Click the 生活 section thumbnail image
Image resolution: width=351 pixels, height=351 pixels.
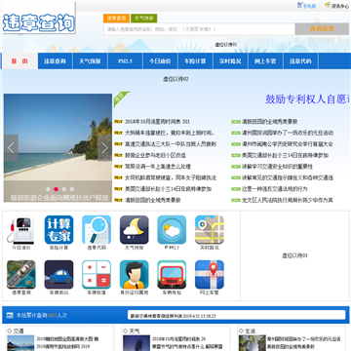[253, 343]
